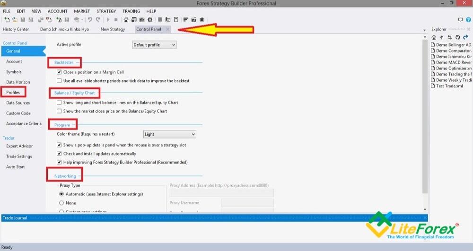Click the Proxy Address input field

[x=221, y=193]
